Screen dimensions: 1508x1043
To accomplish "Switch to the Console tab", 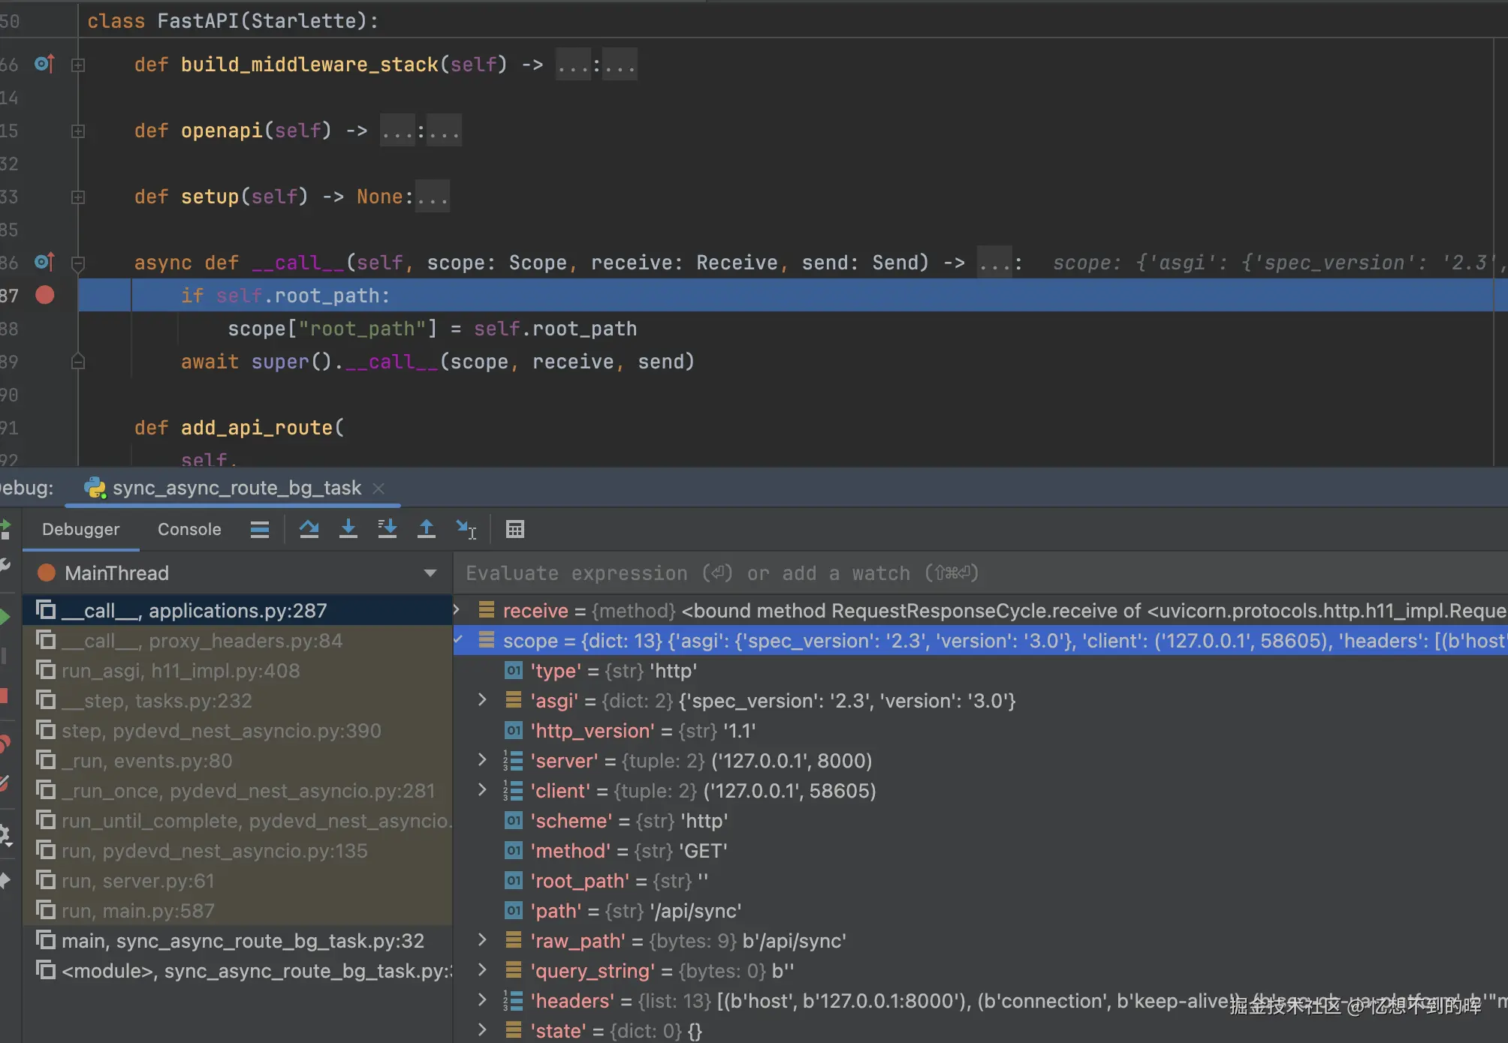I will (x=189, y=529).
